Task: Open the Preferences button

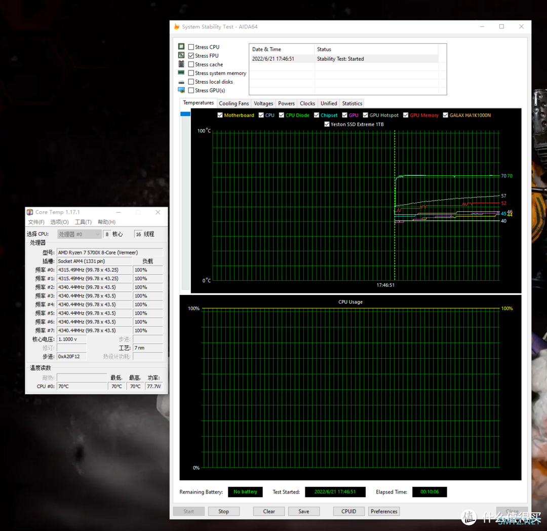Action: coord(384,511)
